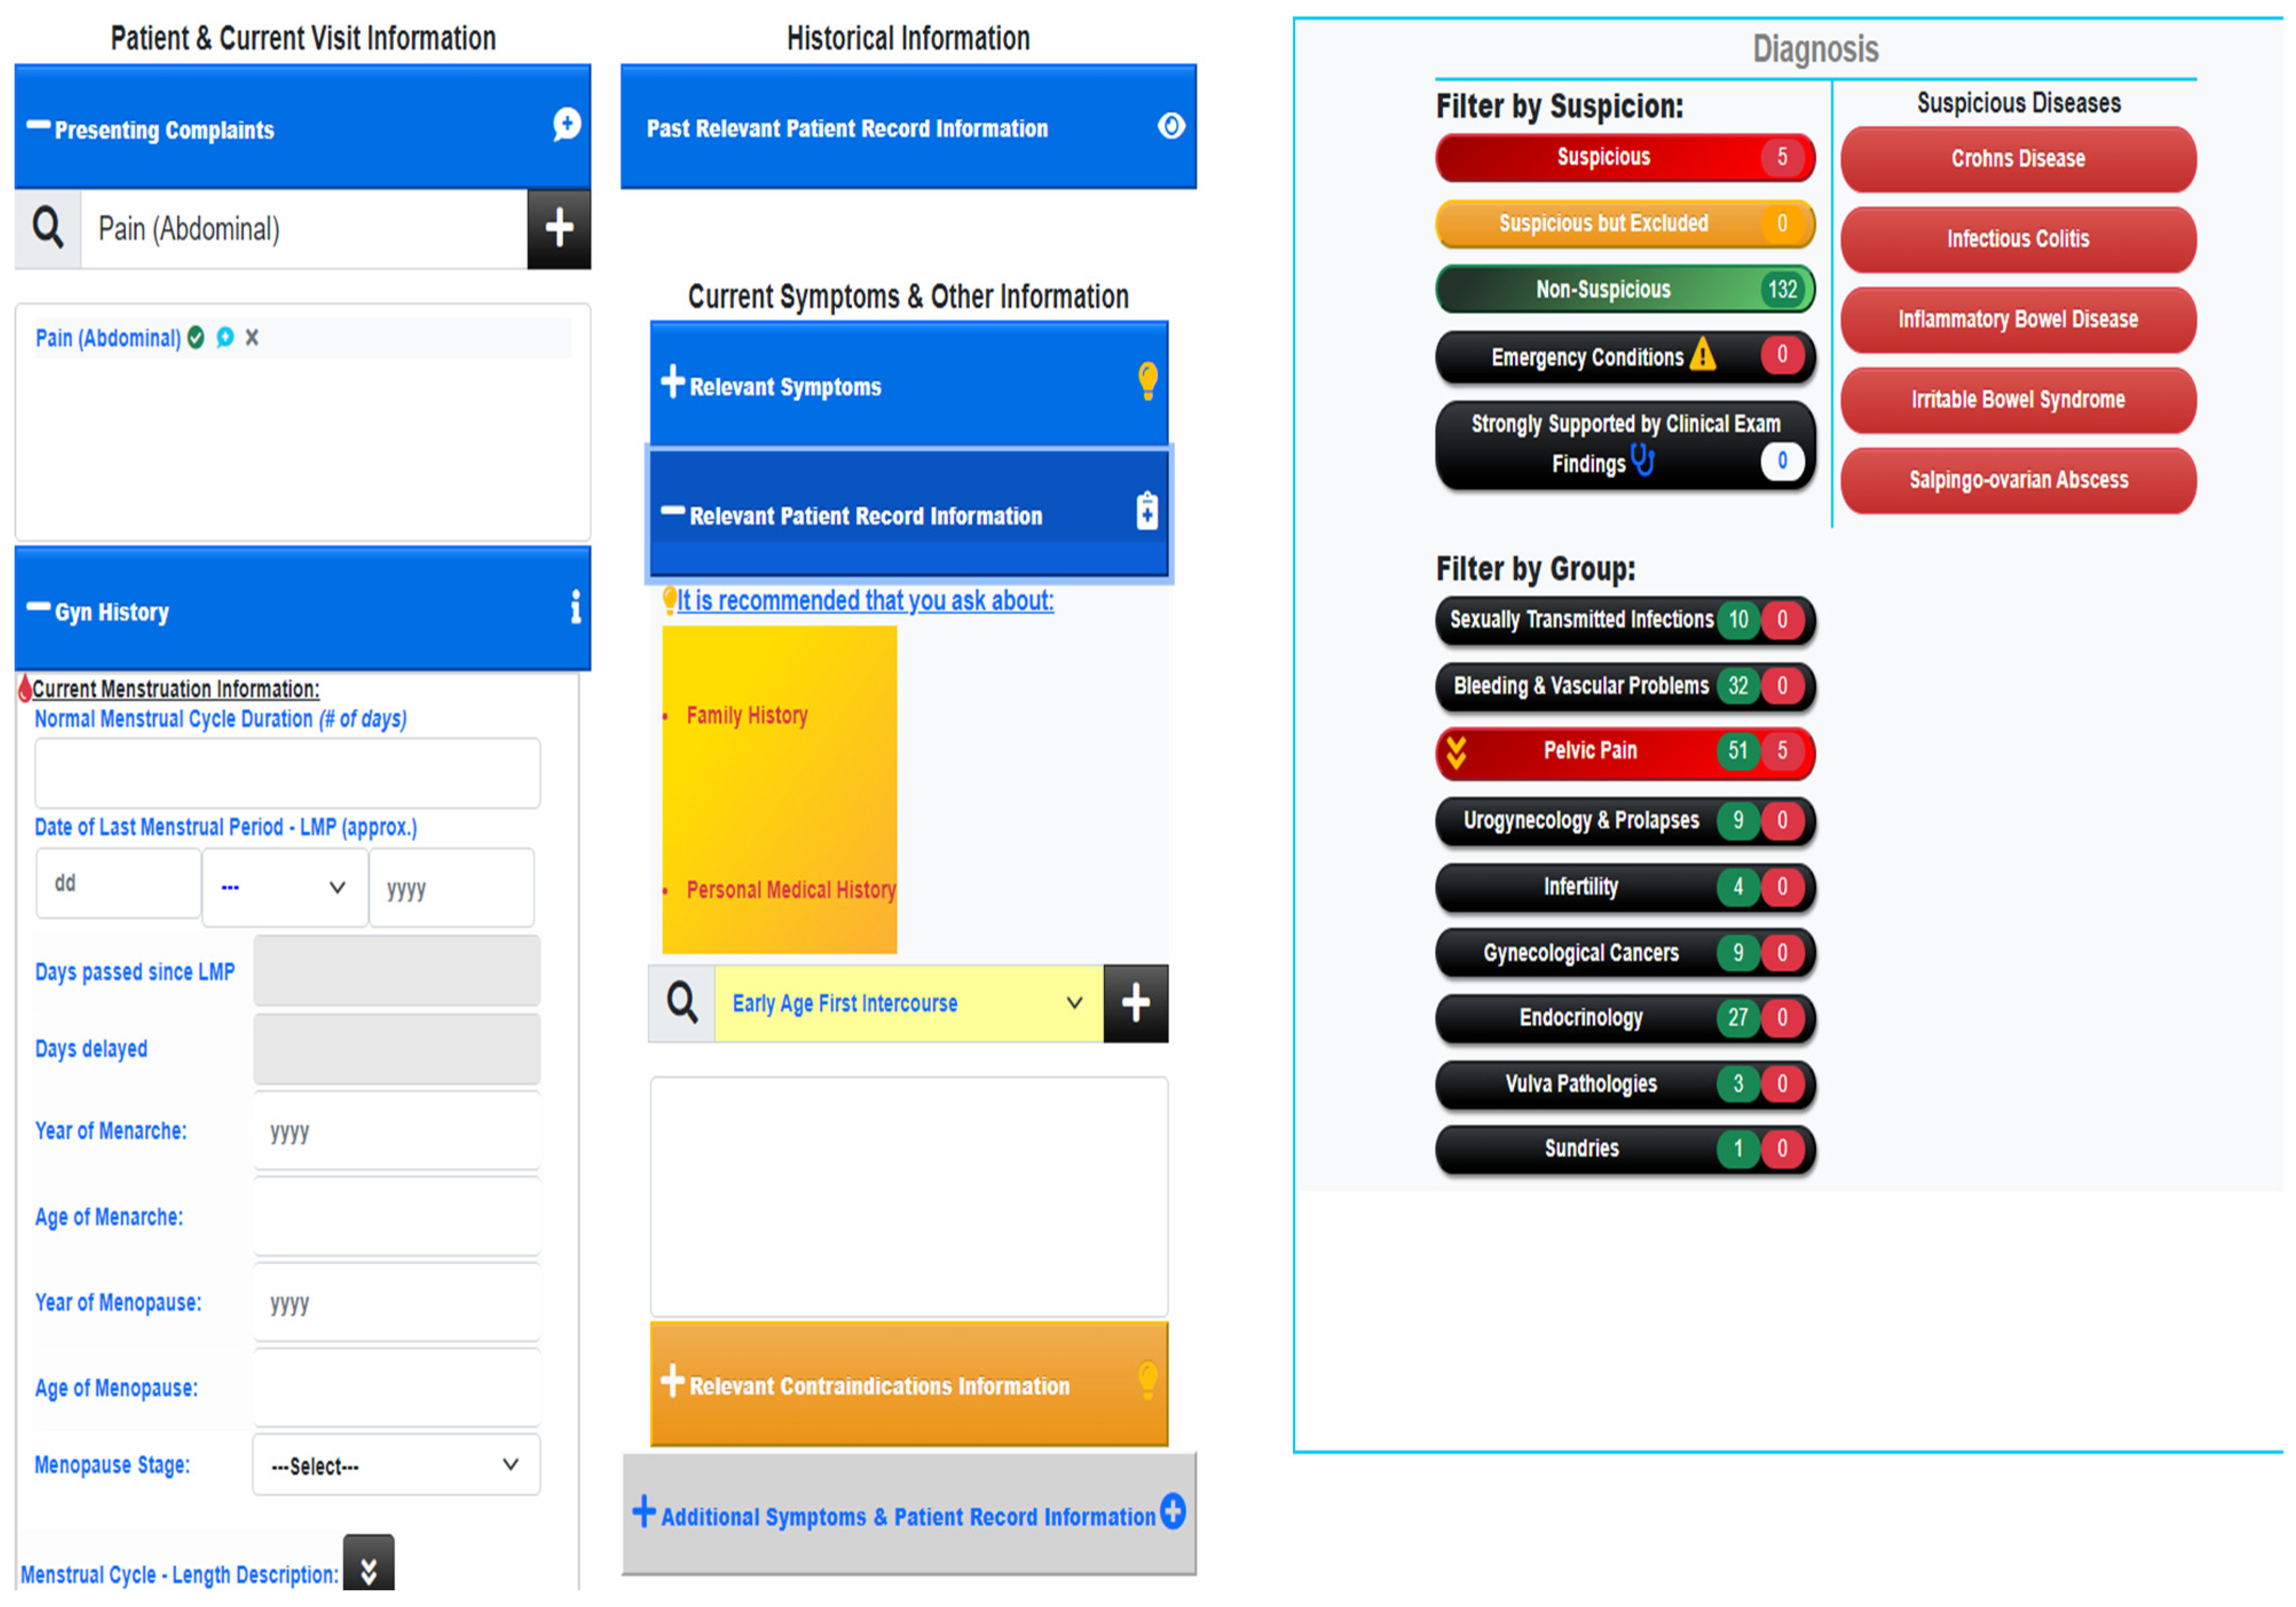The image size is (2296, 1607).
Task: Click the 'It is recommended that you ask about' link
Action: point(865,600)
